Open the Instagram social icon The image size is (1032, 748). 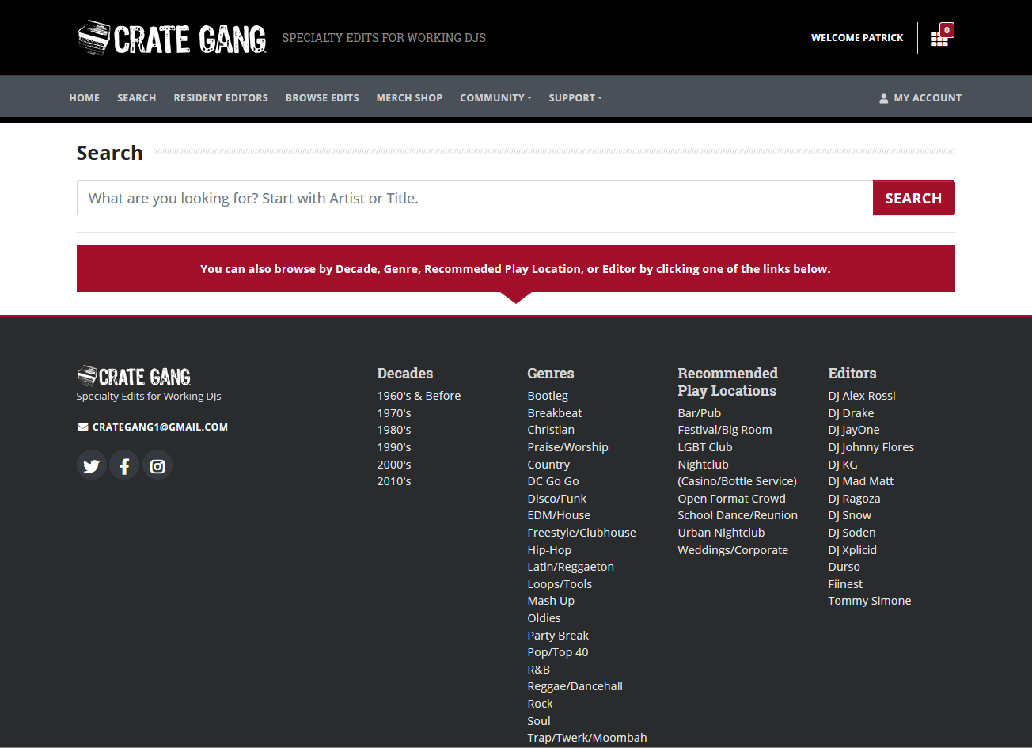(x=157, y=465)
